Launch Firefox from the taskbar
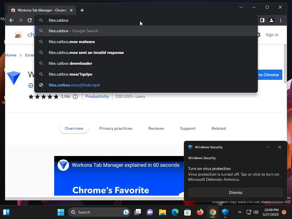This screenshot has width=292, height=219. pos(200,212)
